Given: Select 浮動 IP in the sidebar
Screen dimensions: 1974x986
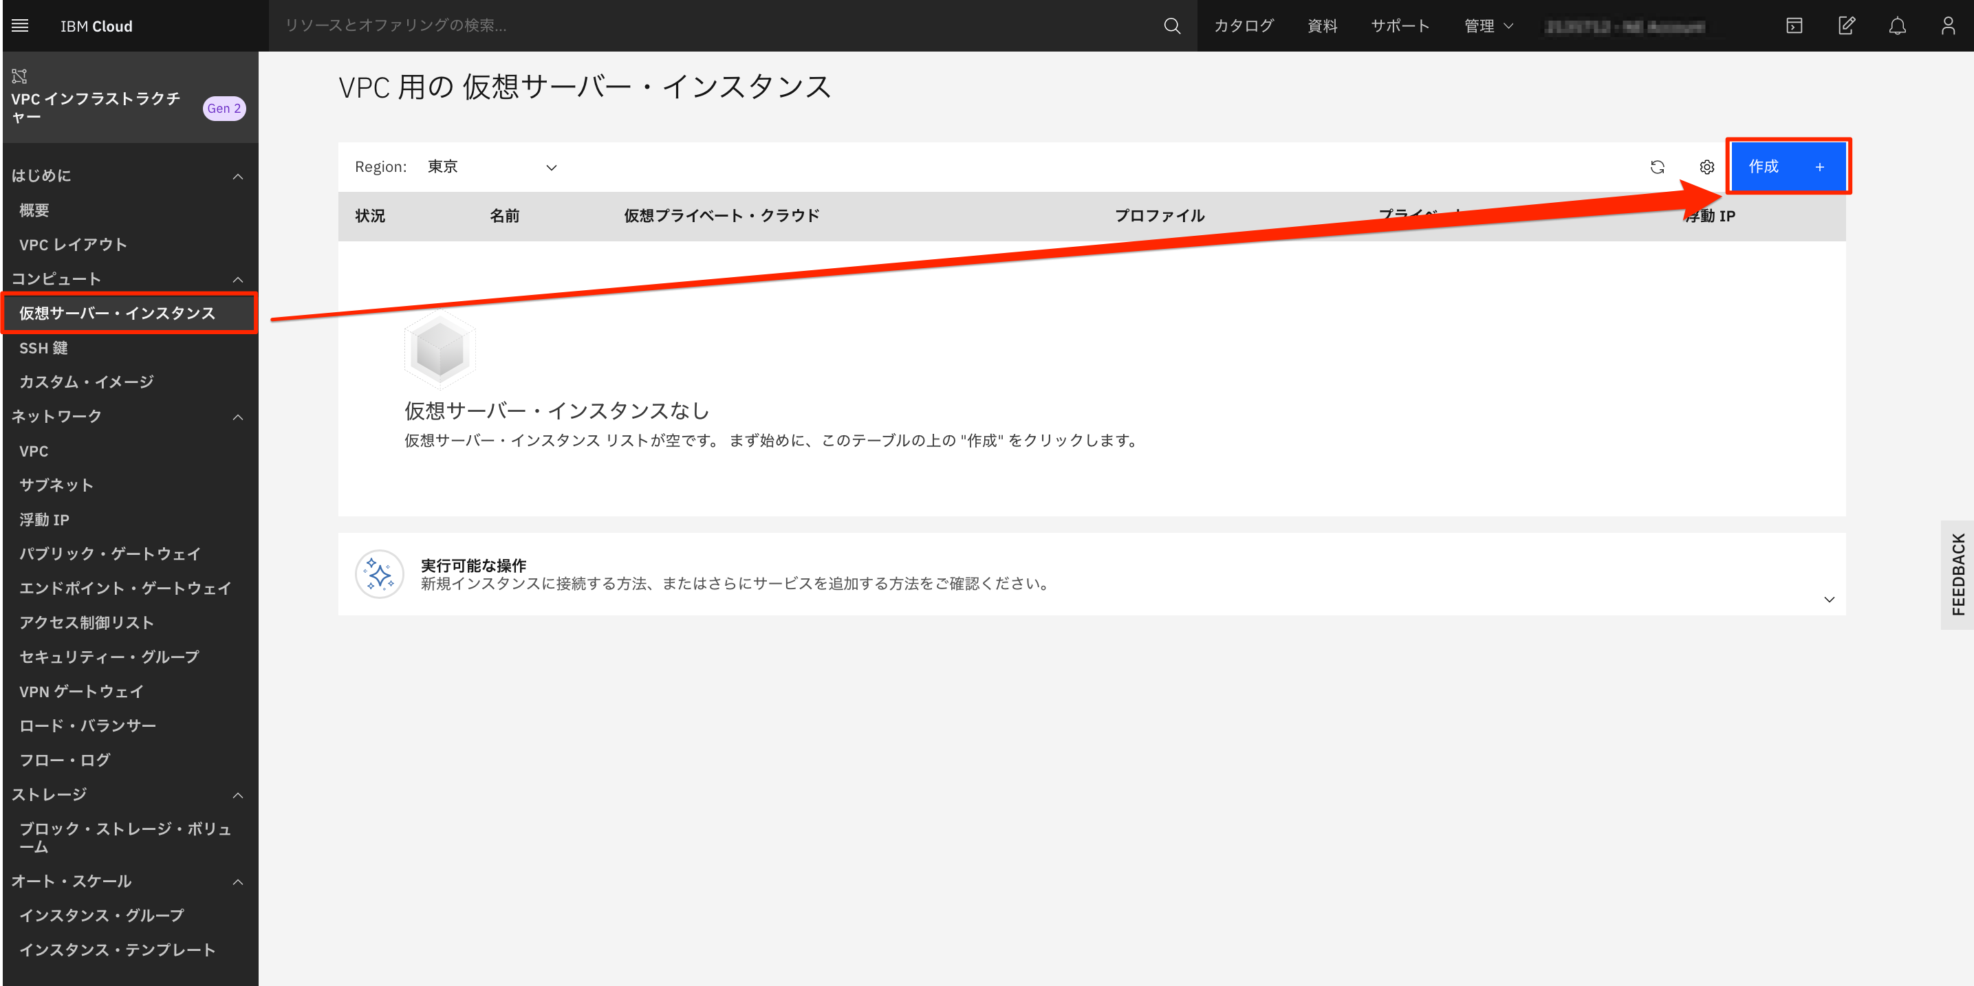Looking at the screenshot, I should [44, 519].
